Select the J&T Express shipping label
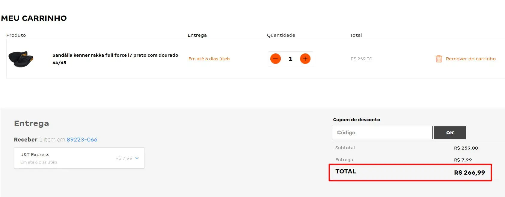505x197 pixels. (x=35, y=155)
